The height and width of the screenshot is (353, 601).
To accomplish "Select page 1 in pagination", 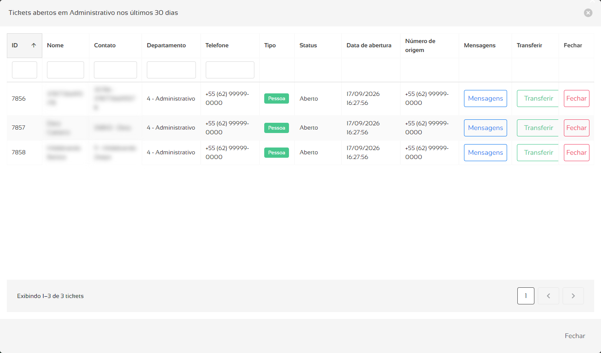I will (x=526, y=296).
